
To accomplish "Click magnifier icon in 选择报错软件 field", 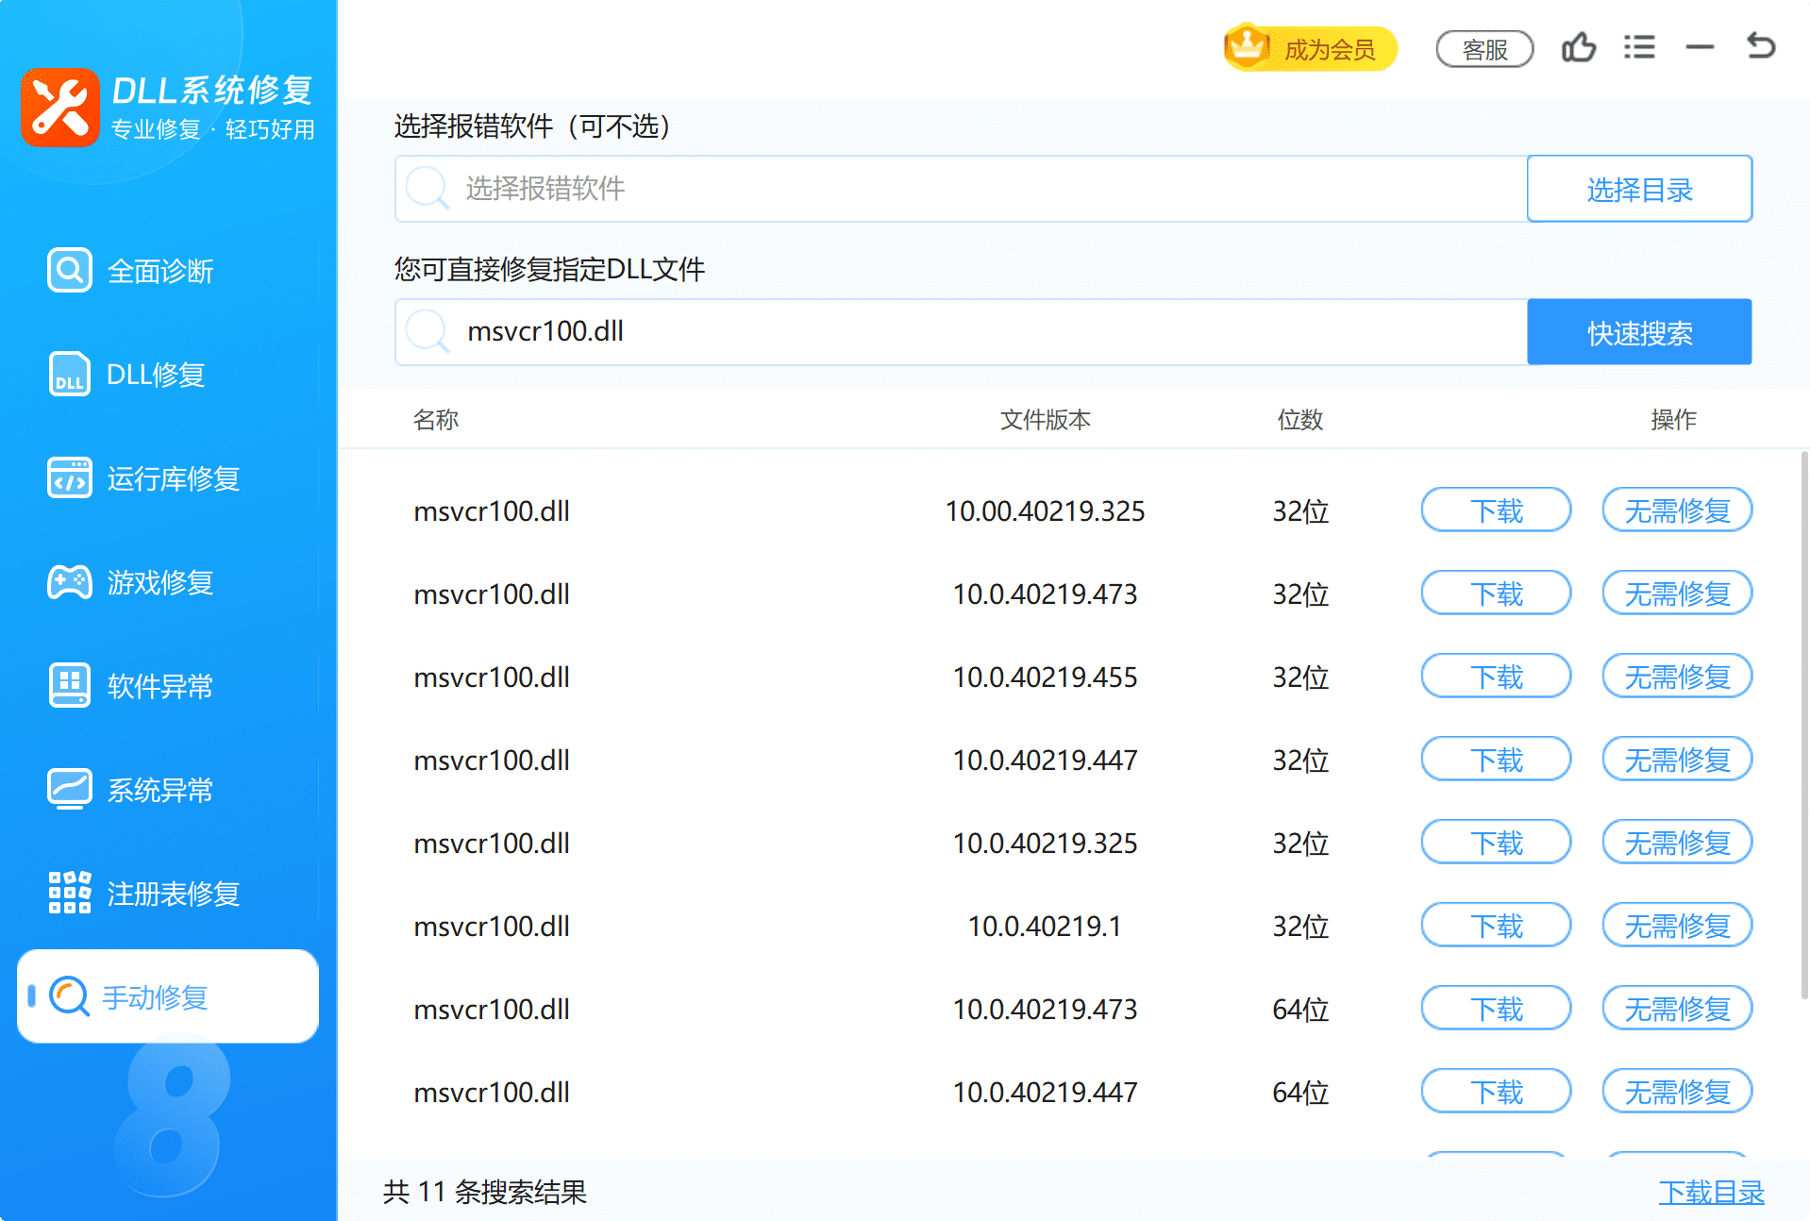I will click(427, 189).
